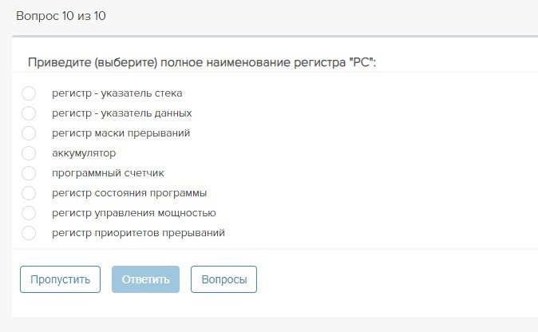The image size is (538, 332).
Task: Click answer text "регистр приоритетов прерываний"
Action: tap(138, 233)
